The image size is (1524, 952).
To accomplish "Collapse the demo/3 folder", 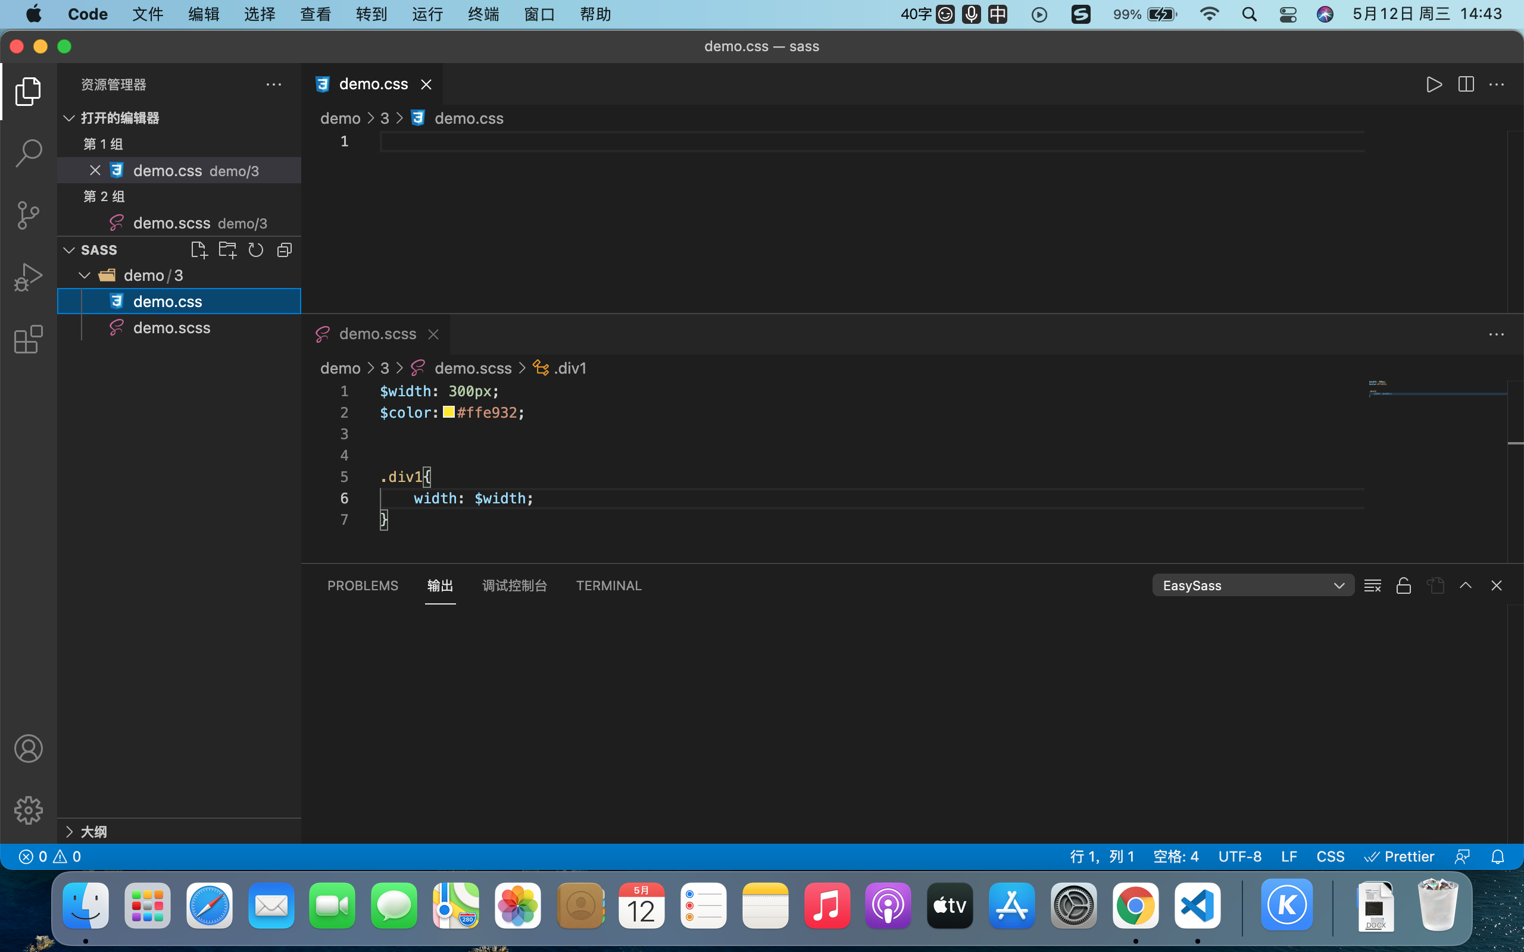I will click(x=85, y=275).
